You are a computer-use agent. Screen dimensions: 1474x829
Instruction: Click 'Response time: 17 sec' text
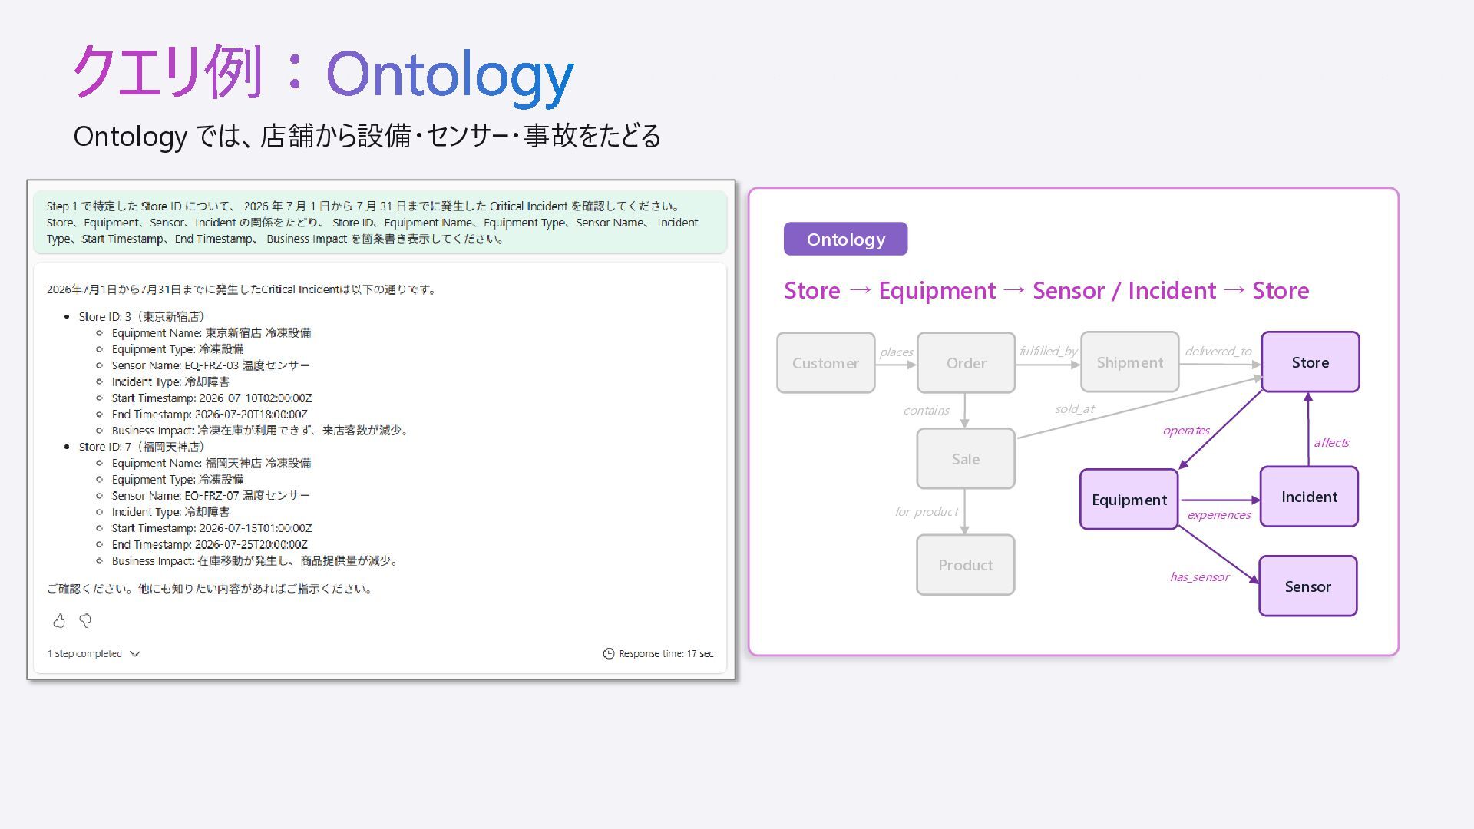(x=666, y=653)
